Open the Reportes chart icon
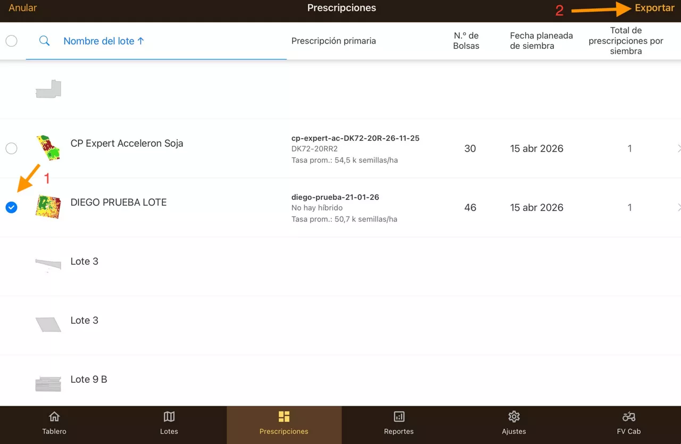This screenshot has height=444, width=681. coord(399,416)
